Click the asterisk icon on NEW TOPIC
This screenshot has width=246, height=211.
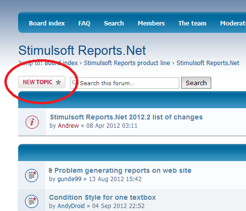point(58,82)
